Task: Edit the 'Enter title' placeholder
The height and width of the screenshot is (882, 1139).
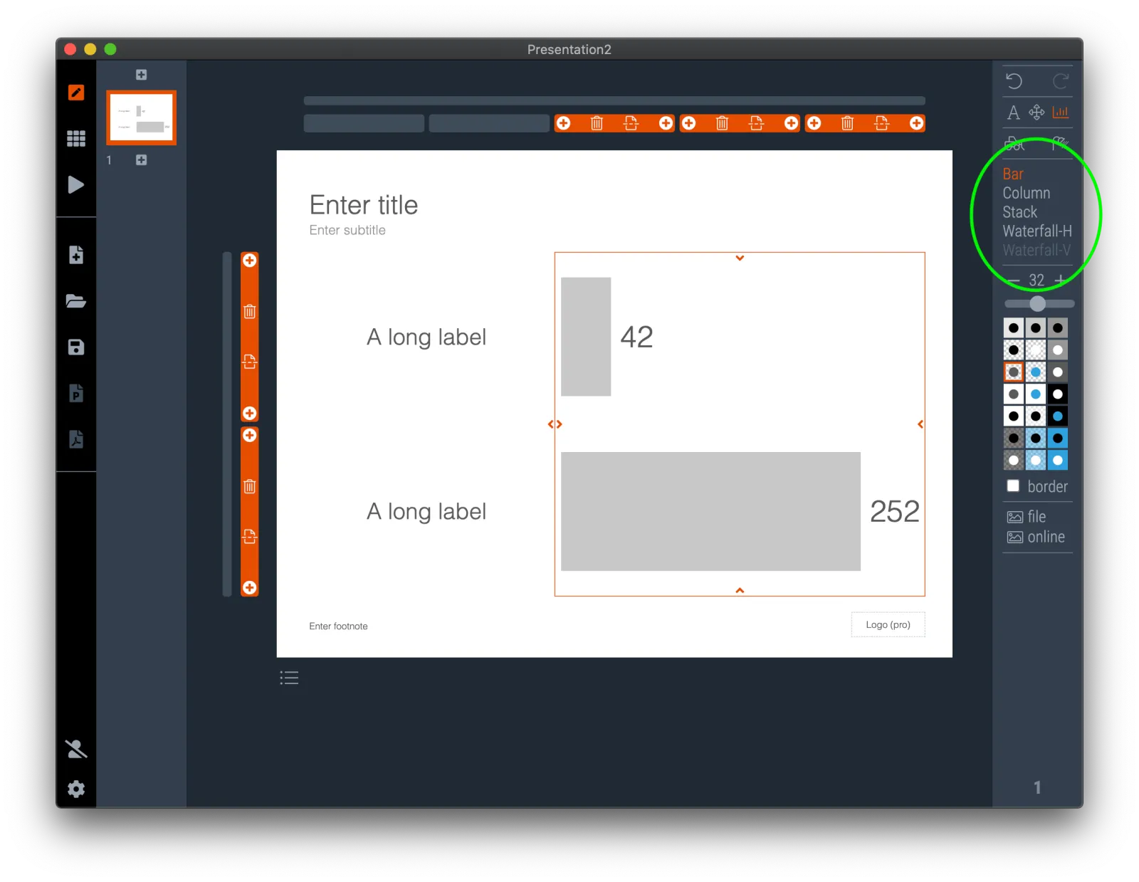Action: [x=364, y=206]
